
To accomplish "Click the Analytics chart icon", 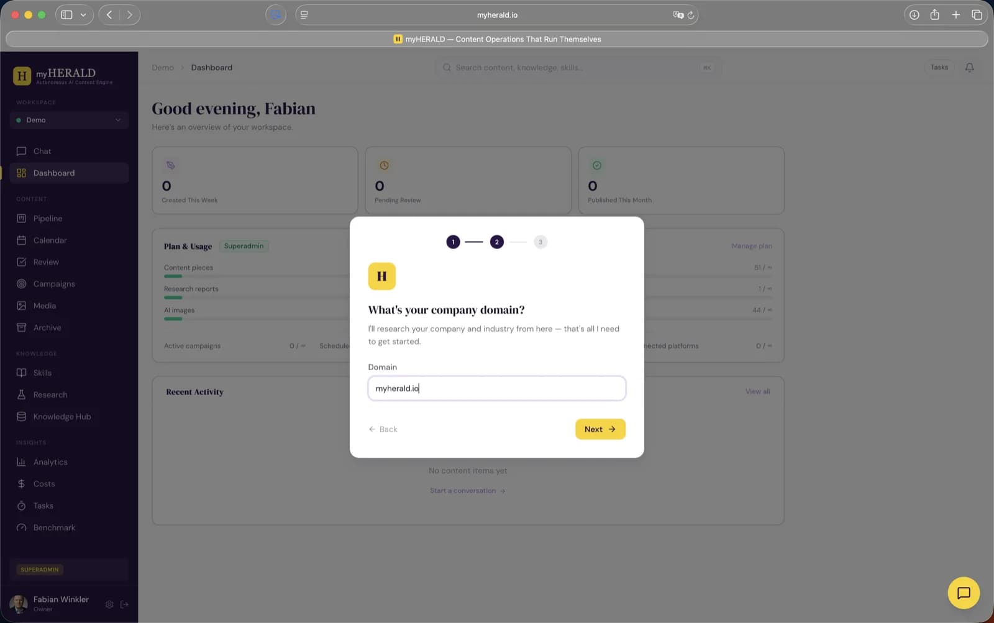I will (22, 462).
